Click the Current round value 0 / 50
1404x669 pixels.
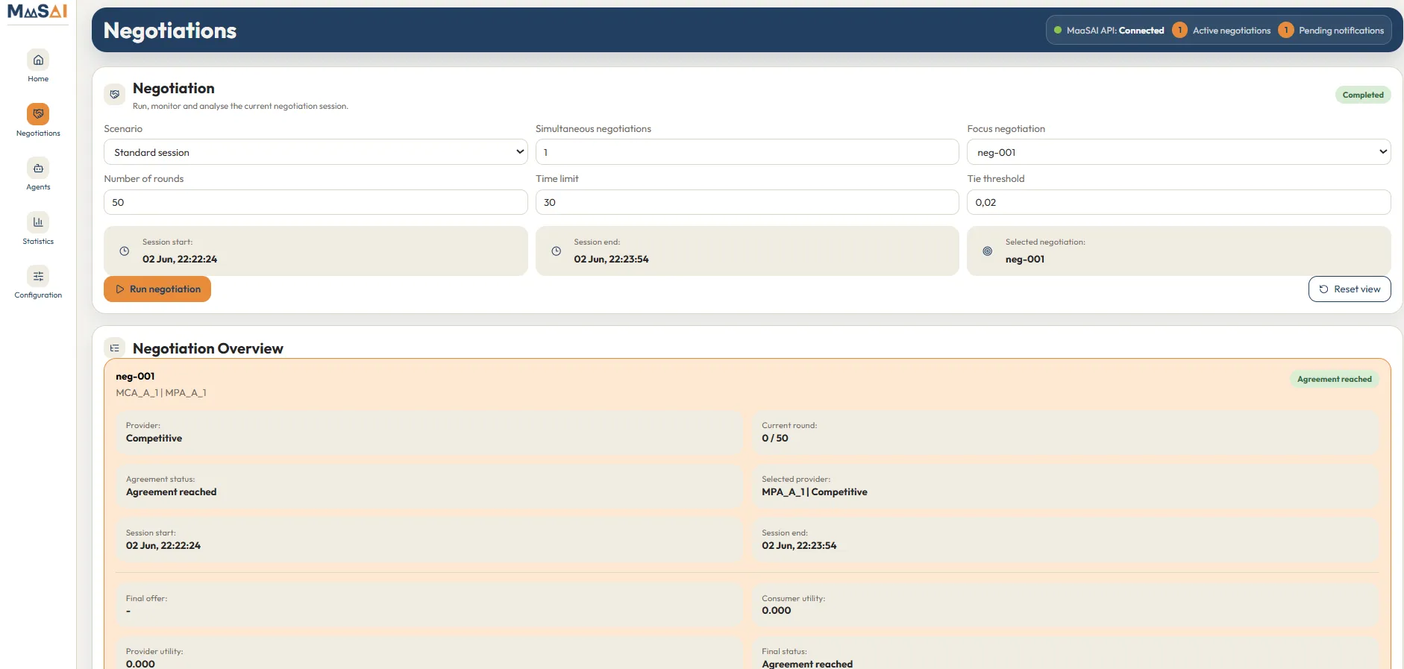[775, 439]
